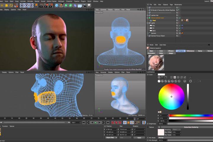This screenshot has height=142, width=213.
Task: Click the Head object's material tag
Action: pos(187,20)
